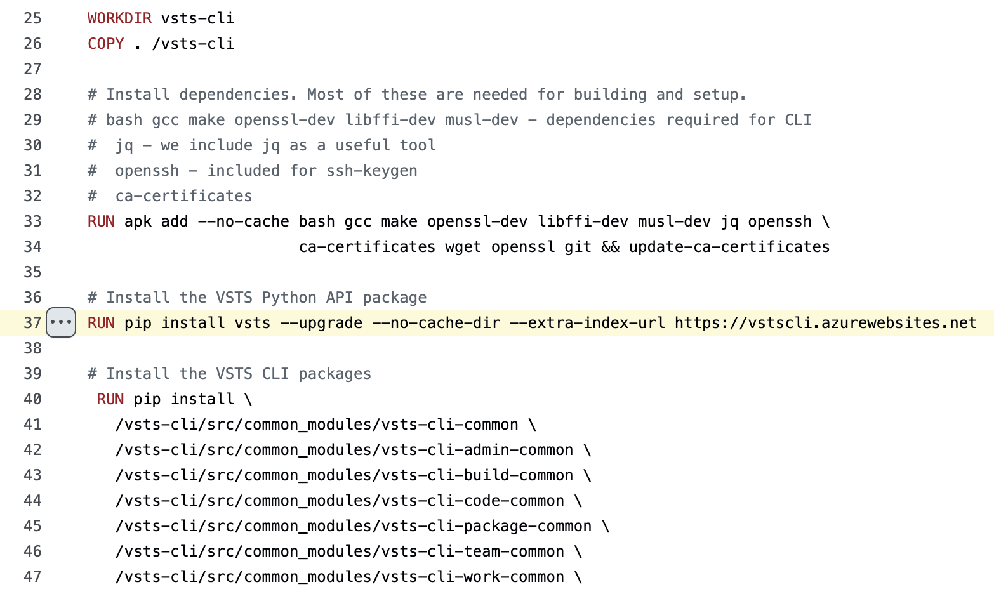Image resolution: width=994 pixels, height=594 pixels.
Task: Click line number 36
Action: (x=32, y=298)
